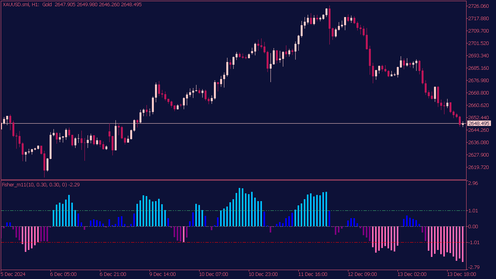
Task: Click the 2676.980 price scale value
Action: 479,81
